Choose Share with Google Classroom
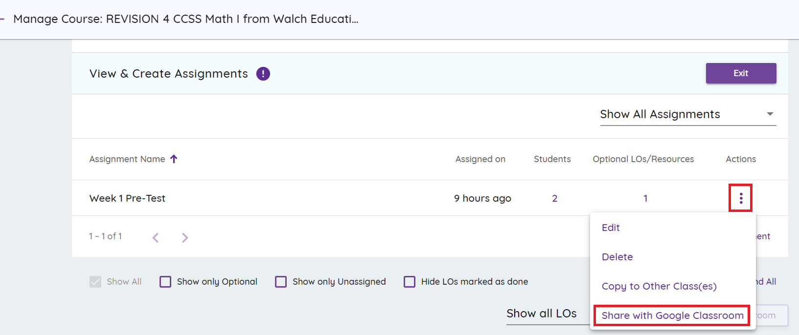Image resolution: width=799 pixels, height=335 pixels. pos(672,315)
